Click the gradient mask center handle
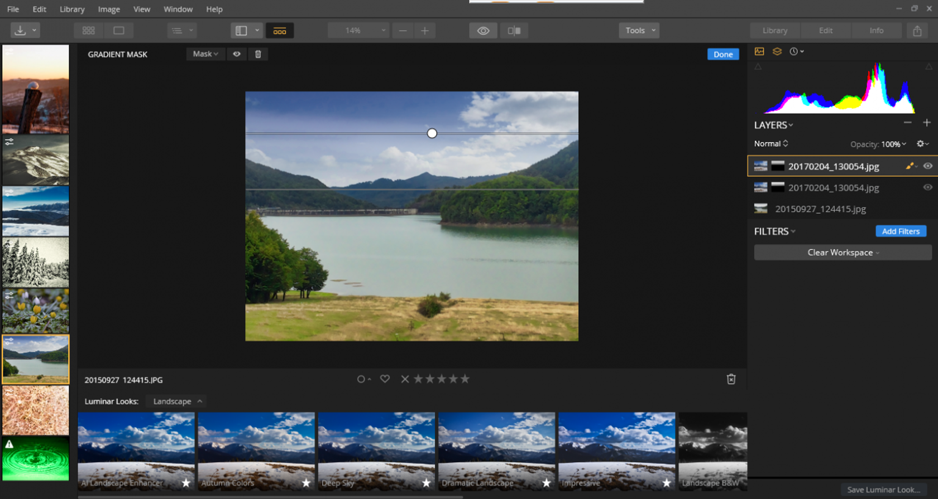Screen dimensions: 938x499 [x=432, y=133]
